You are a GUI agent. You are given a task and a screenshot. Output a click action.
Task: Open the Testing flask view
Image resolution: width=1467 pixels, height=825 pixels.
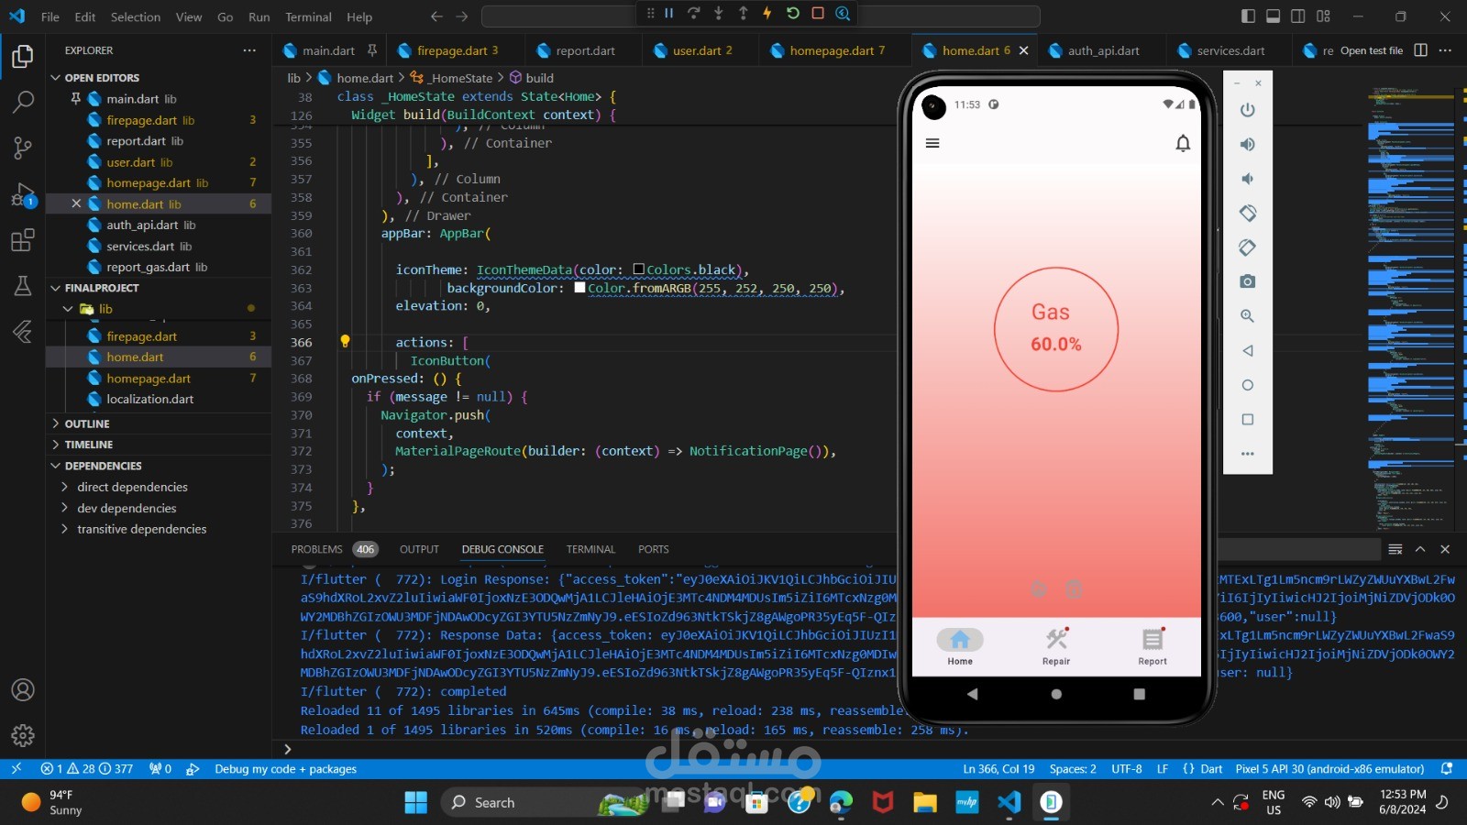coord(23,286)
